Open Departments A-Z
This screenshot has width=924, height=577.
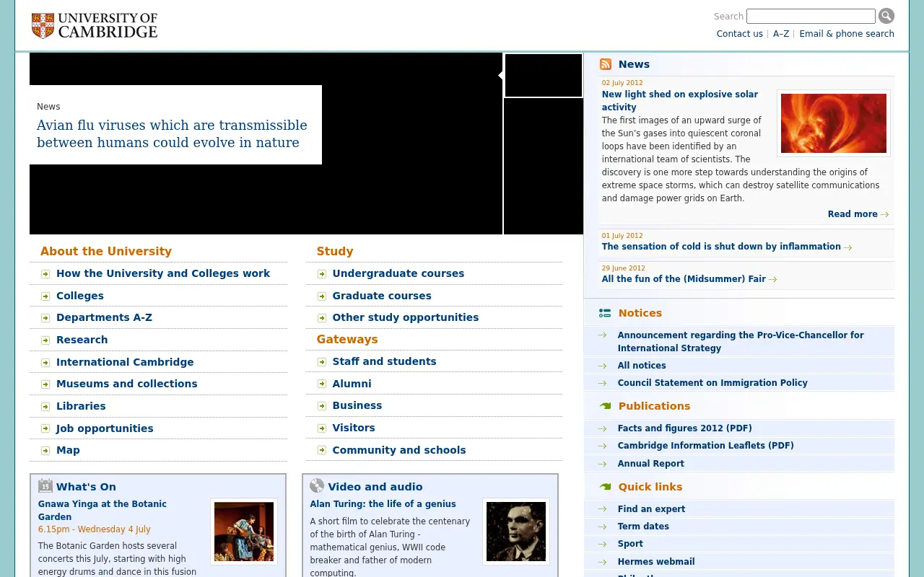click(x=104, y=317)
